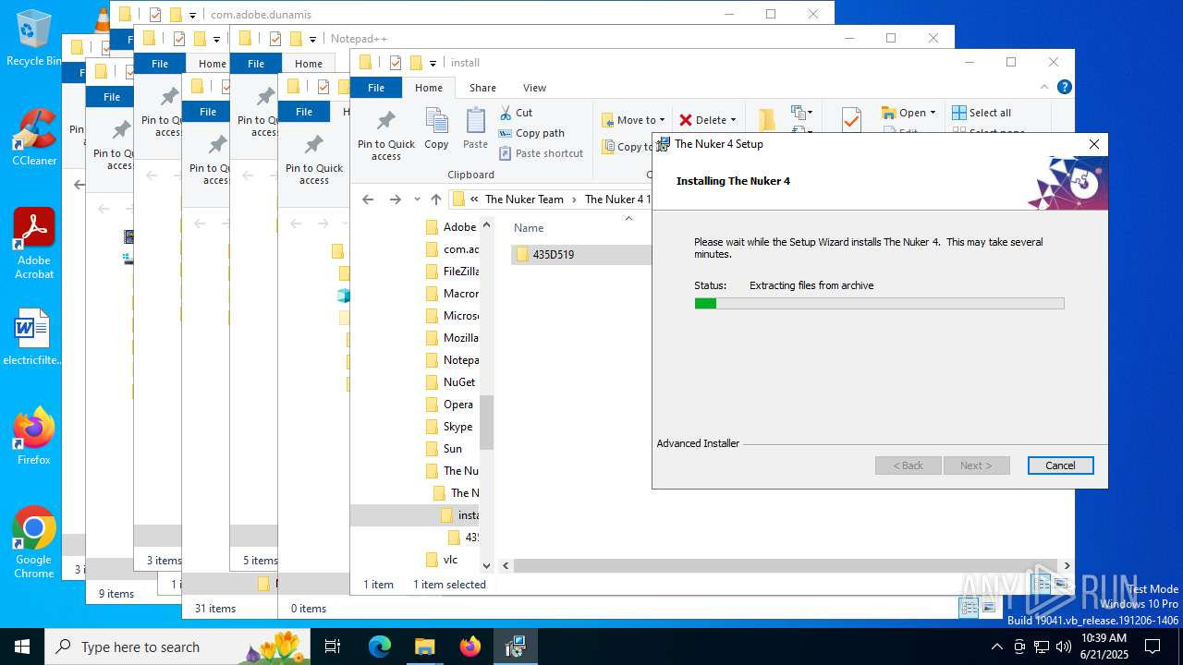This screenshot has height=665, width=1183.
Task: Click the Nuker installer taskbar icon
Action: tap(515, 647)
